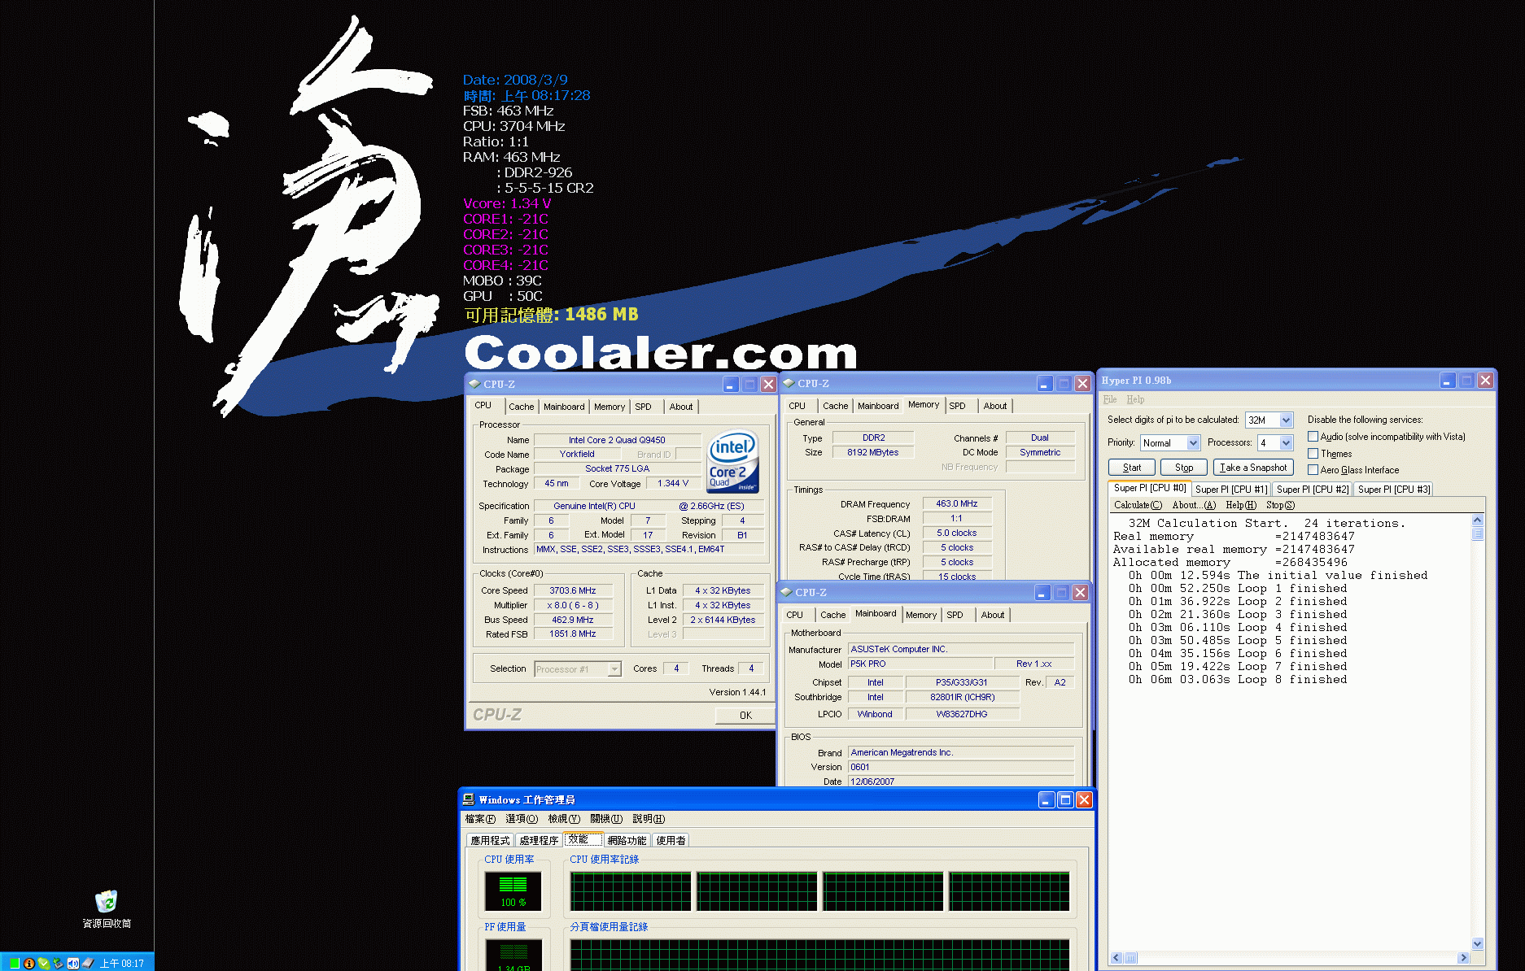Click the DRAM Frequency 463.0 MHz value
Image resolution: width=1525 pixels, height=971 pixels.
tap(956, 504)
